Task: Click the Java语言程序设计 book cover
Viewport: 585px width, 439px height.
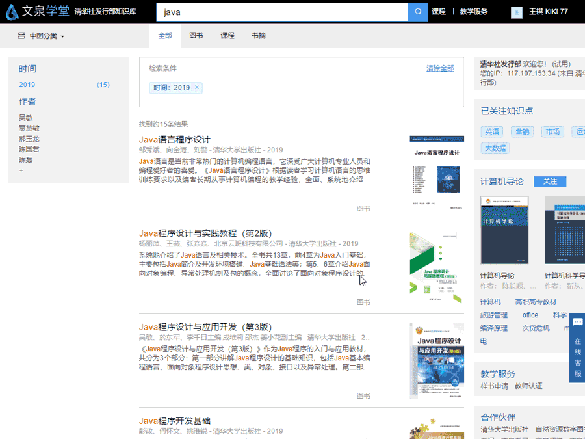Action: pos(437,172)
